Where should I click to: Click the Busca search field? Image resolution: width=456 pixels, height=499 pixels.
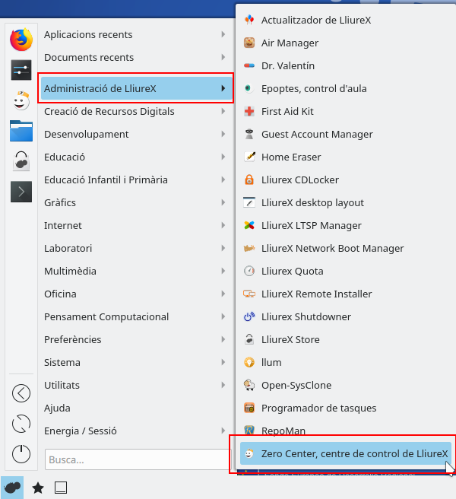click(x=137, y=459)
